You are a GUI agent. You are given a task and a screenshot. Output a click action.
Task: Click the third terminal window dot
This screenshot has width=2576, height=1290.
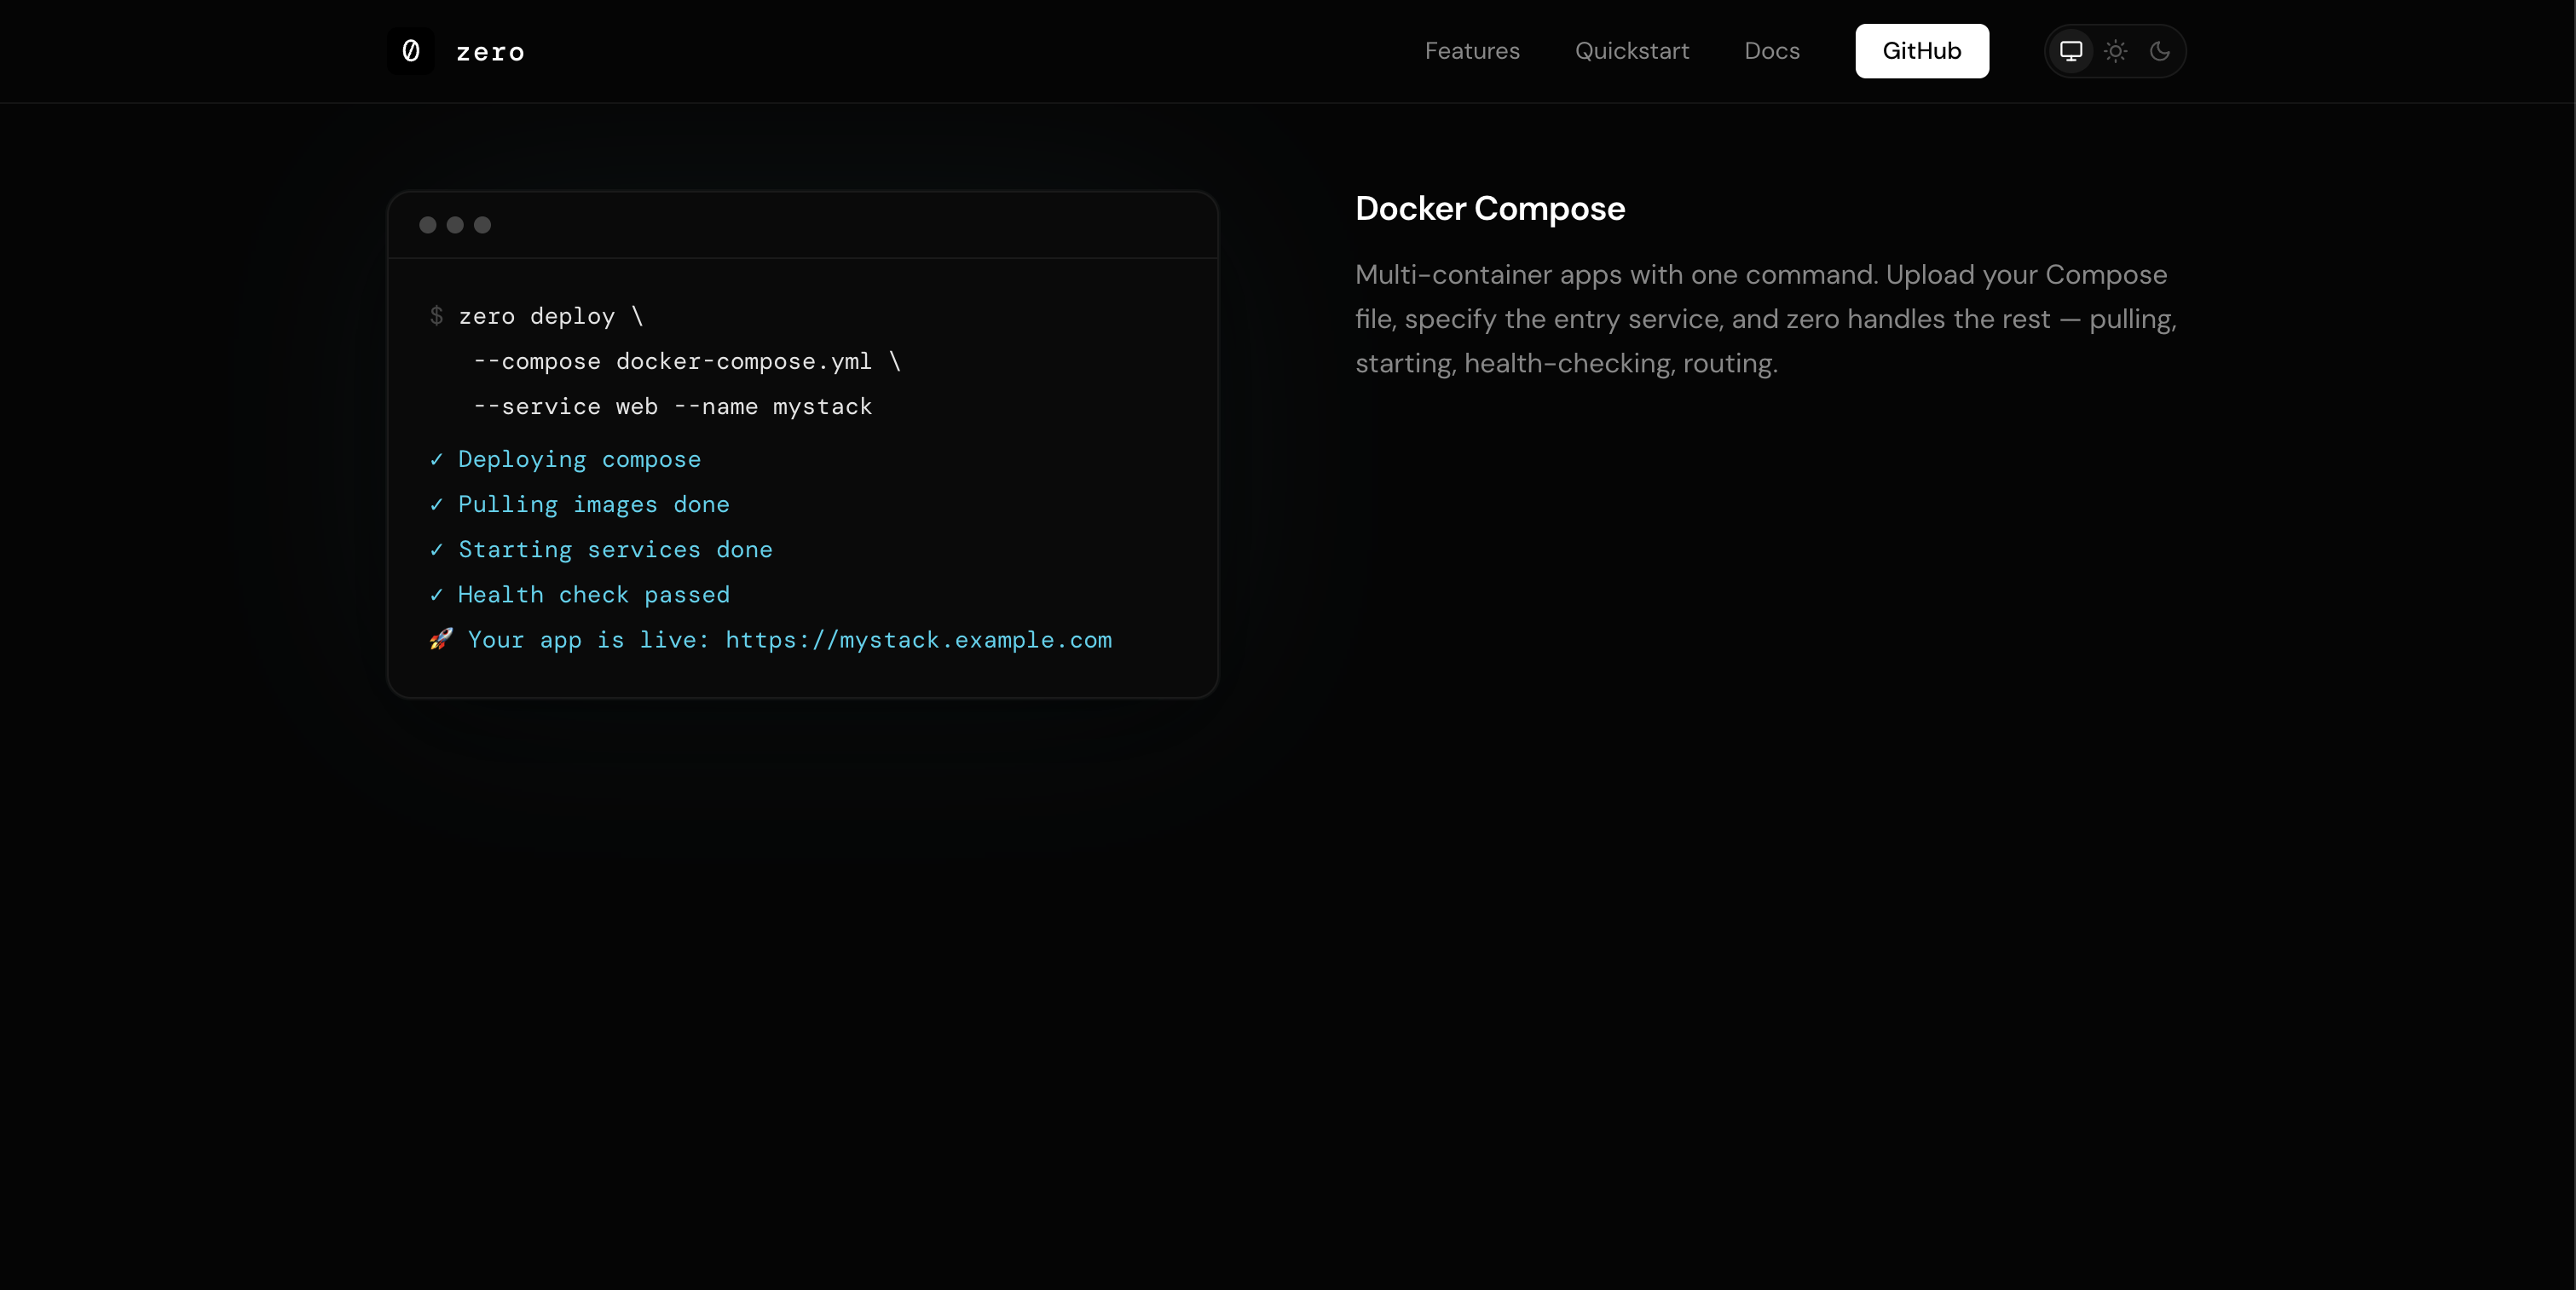pos(482,225)
